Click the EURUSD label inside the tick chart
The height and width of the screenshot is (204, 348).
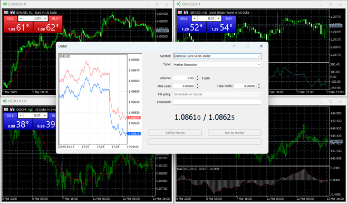point(65,56)
